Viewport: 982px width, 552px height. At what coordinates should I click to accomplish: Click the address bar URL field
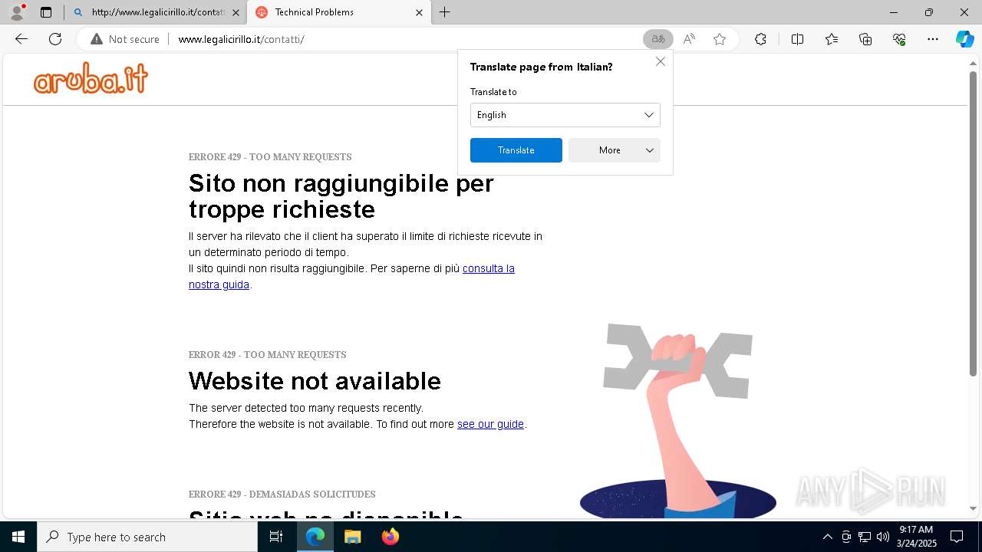[x=407, y=39]
